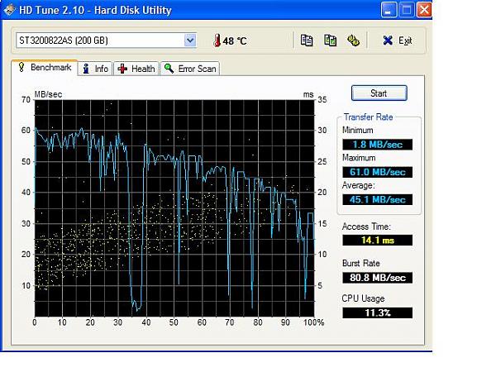Click the HD Tune title bar icon
Screen dimensions: 496x372
pos(9,10)
